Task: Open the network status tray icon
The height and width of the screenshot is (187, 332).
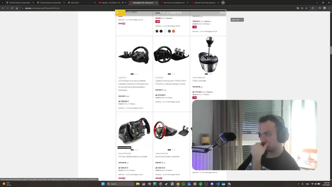Action: tap(312, 184)
